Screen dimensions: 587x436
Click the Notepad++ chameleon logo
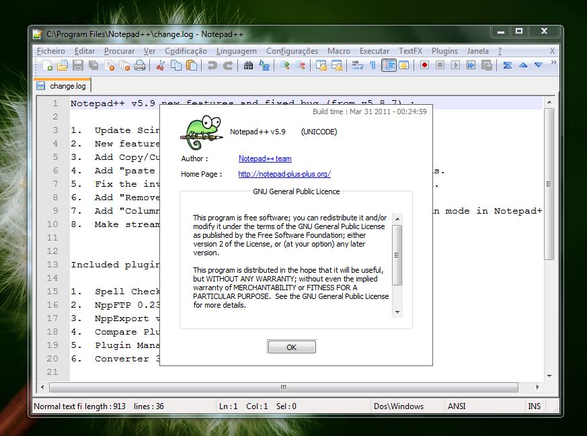point(202,133)
